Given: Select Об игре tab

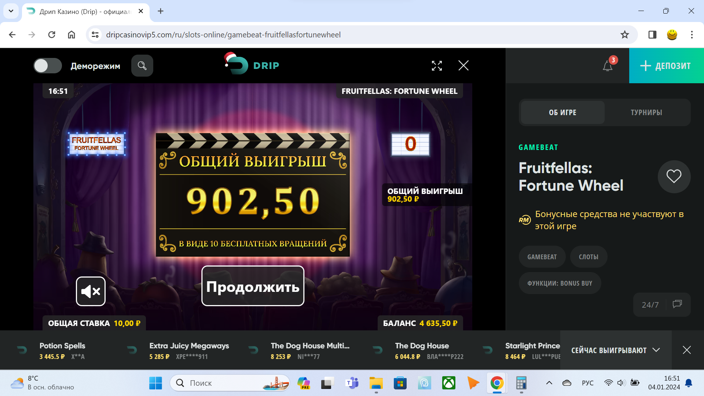Looking at the screenshot, I should click(x=563, y=113).
